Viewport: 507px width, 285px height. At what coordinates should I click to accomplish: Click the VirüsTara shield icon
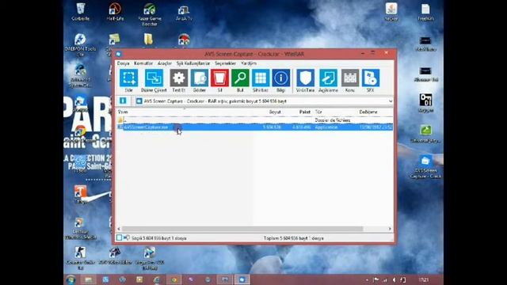pos(305,78)
